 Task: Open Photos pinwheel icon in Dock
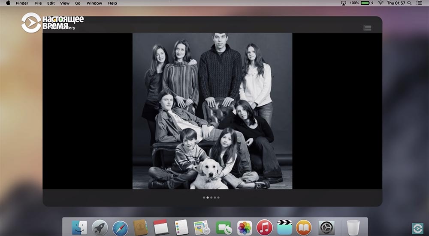[x=245, y=228]
